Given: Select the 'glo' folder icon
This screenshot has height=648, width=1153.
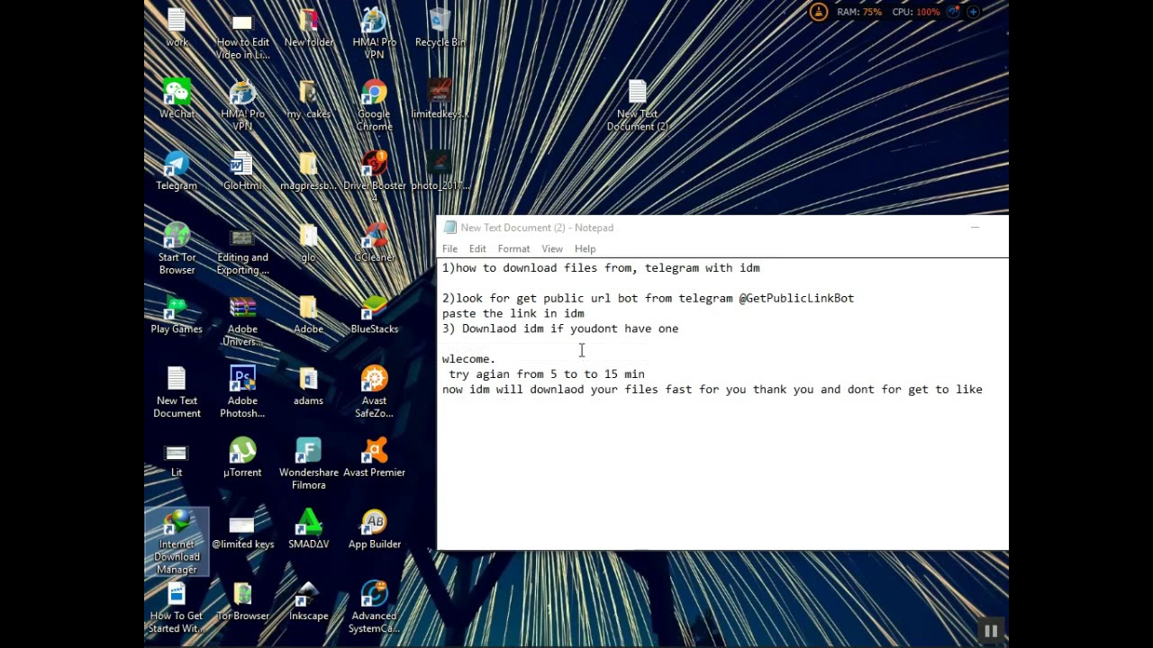Looking at the screenshot, I should (308, 243).
